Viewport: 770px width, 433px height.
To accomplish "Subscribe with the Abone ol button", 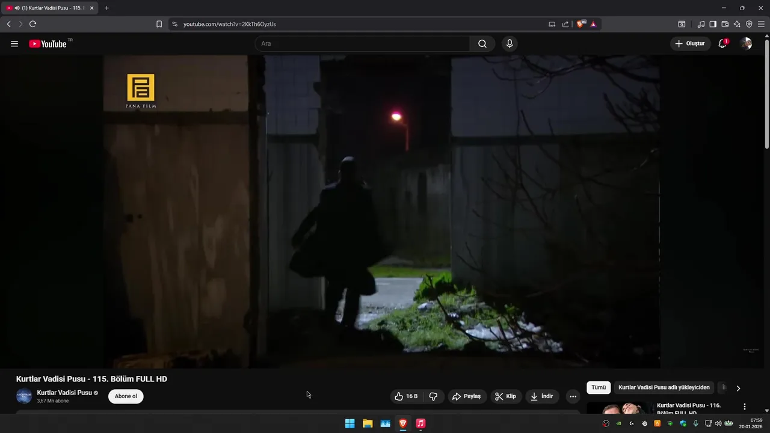I will click(126, 396).
